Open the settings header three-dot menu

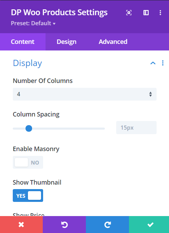point(160,13)
